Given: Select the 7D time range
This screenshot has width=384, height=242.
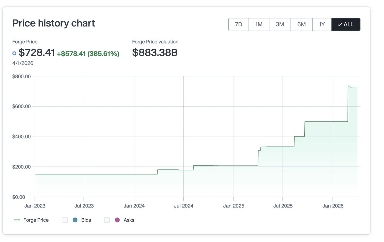Looking at the screenshot, I should pos(239,25).
